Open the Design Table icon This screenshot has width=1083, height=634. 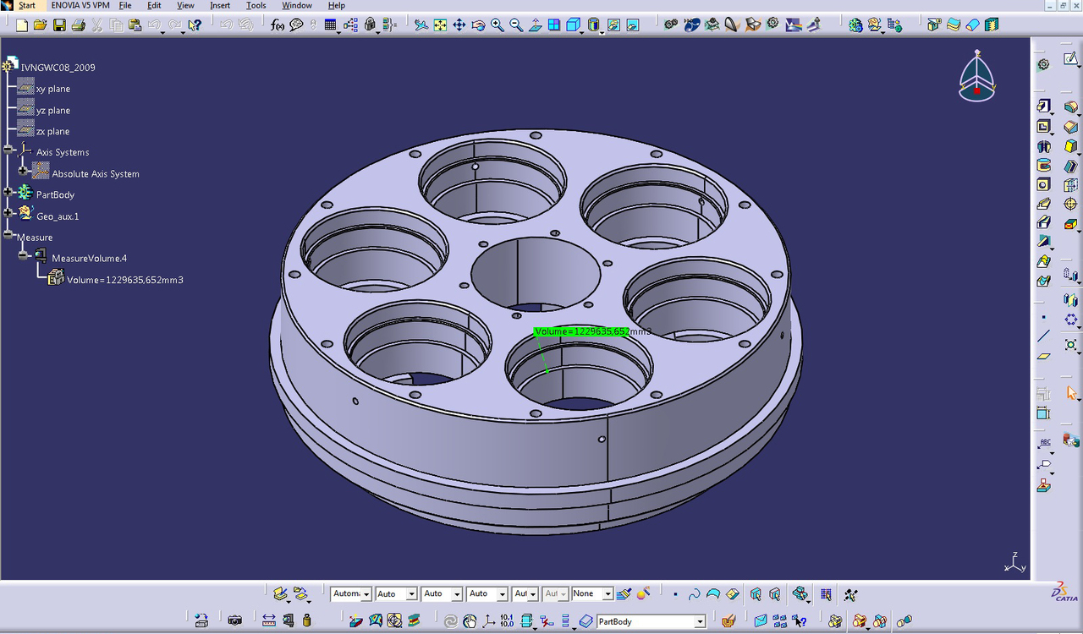[330, 25]
